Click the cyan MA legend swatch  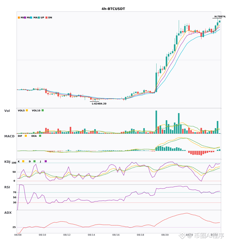[31, 18]
